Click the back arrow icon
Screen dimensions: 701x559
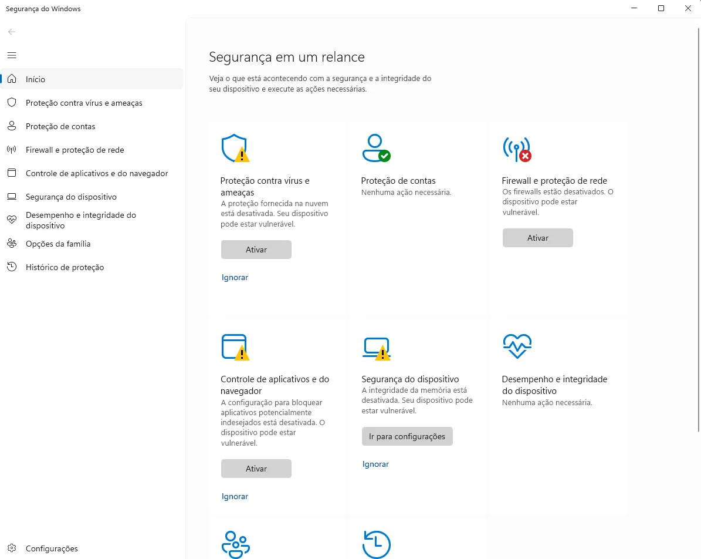pos(12,32)
